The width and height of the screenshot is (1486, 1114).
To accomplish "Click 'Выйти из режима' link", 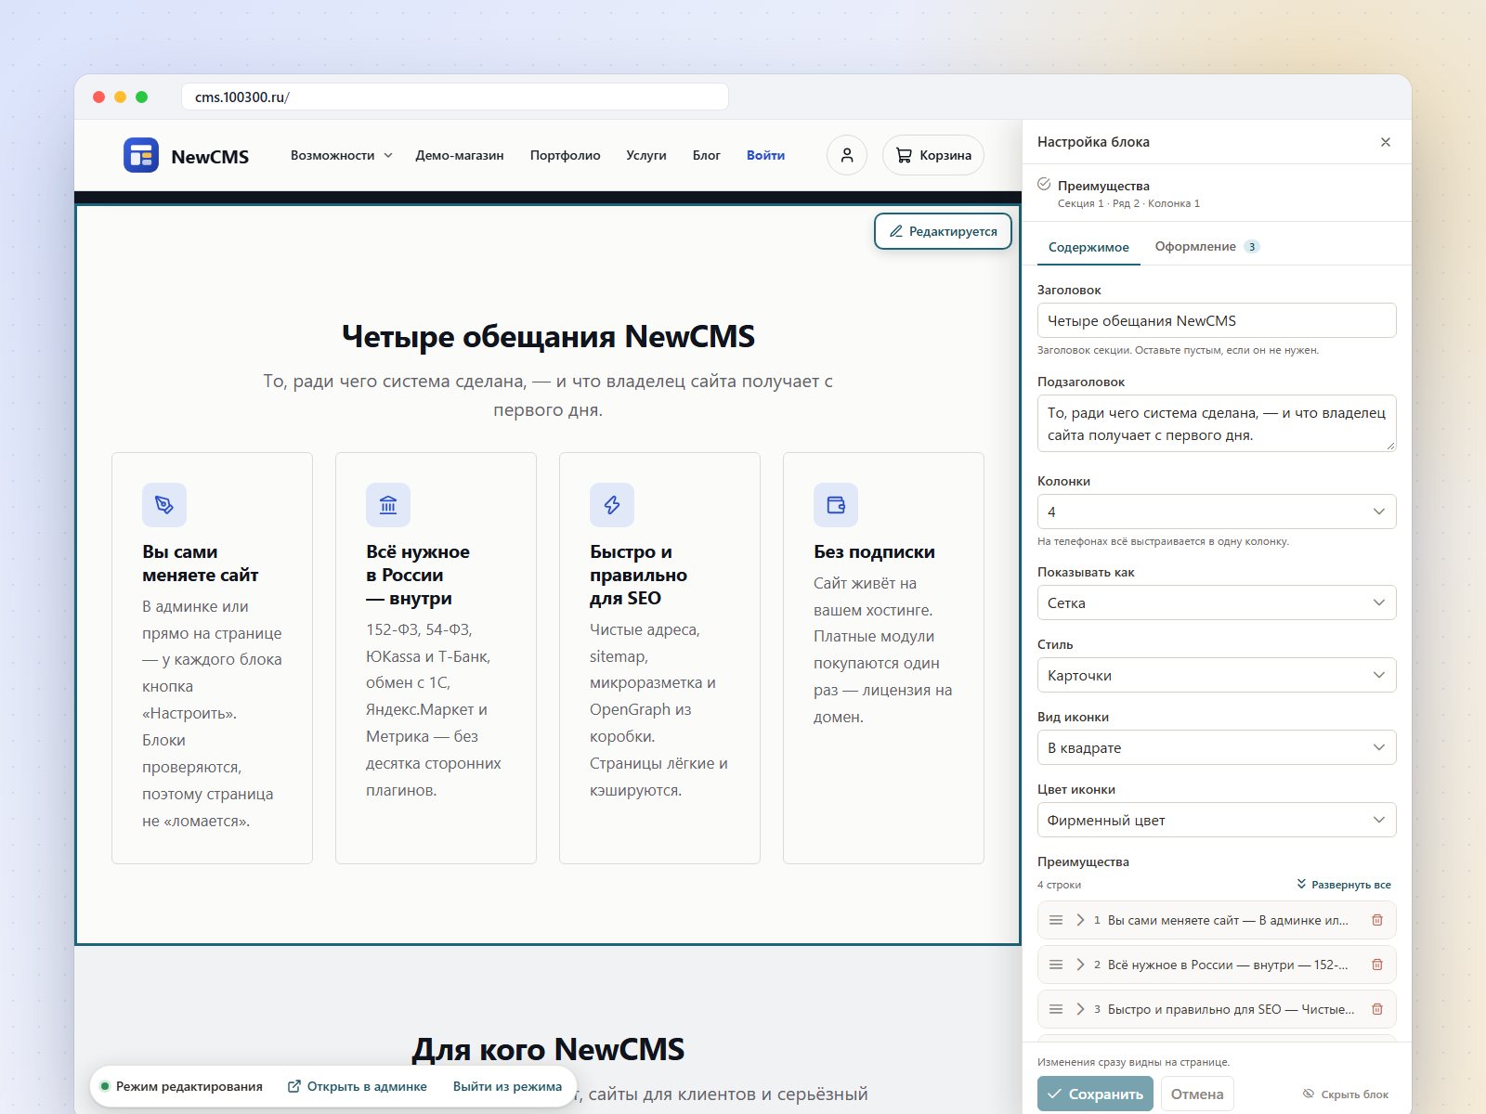I will (507, 1086).
